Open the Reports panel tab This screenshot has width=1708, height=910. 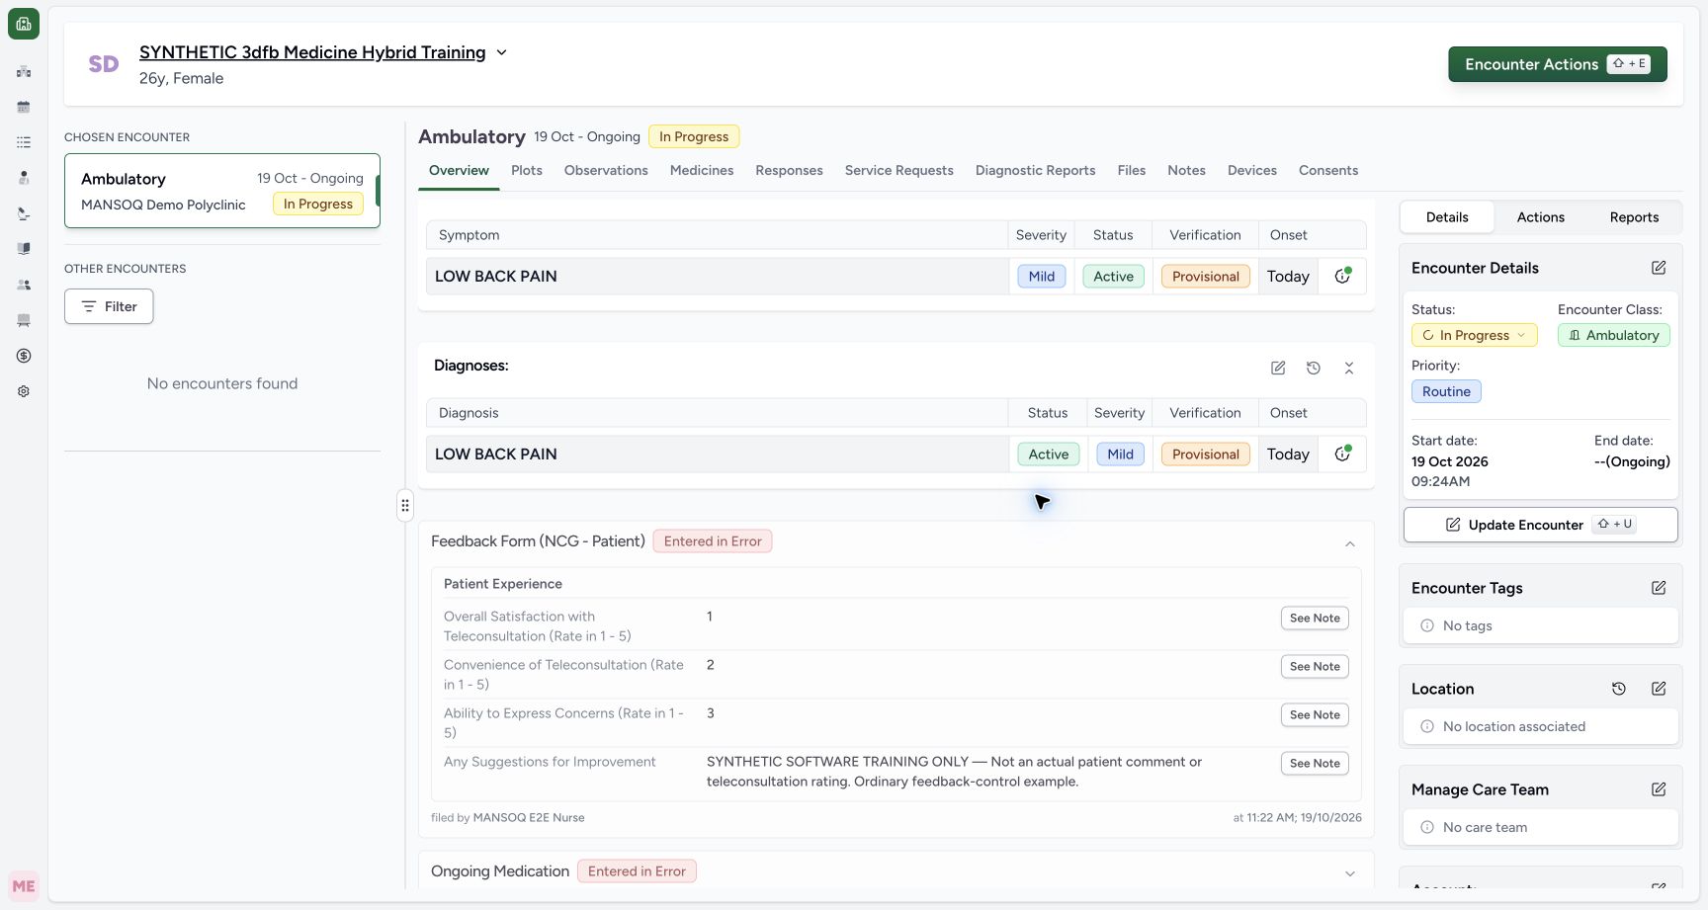point(1634,217)
